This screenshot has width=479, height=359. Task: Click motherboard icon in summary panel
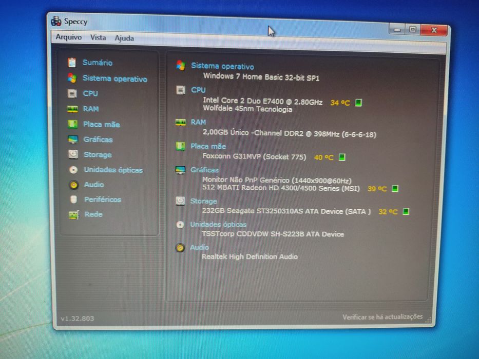180,146
